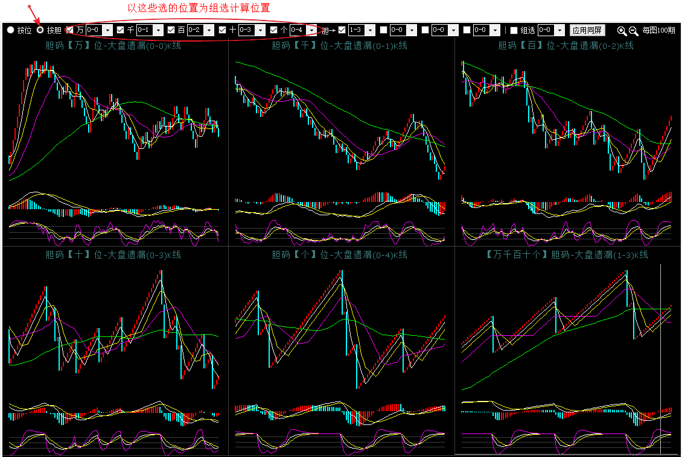Uncheck the 万 position checkbox

pos(70,30)
